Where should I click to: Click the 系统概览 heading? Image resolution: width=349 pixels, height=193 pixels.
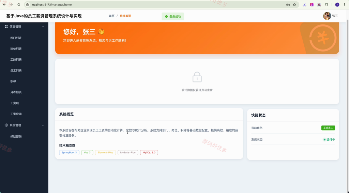pyautogui.click(x=66, y=114)
